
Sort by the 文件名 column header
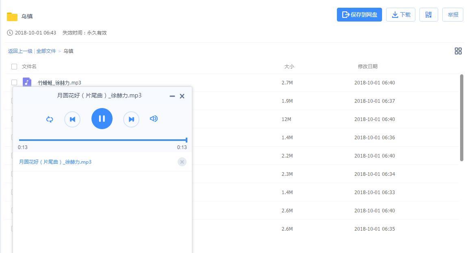[29, 66]
